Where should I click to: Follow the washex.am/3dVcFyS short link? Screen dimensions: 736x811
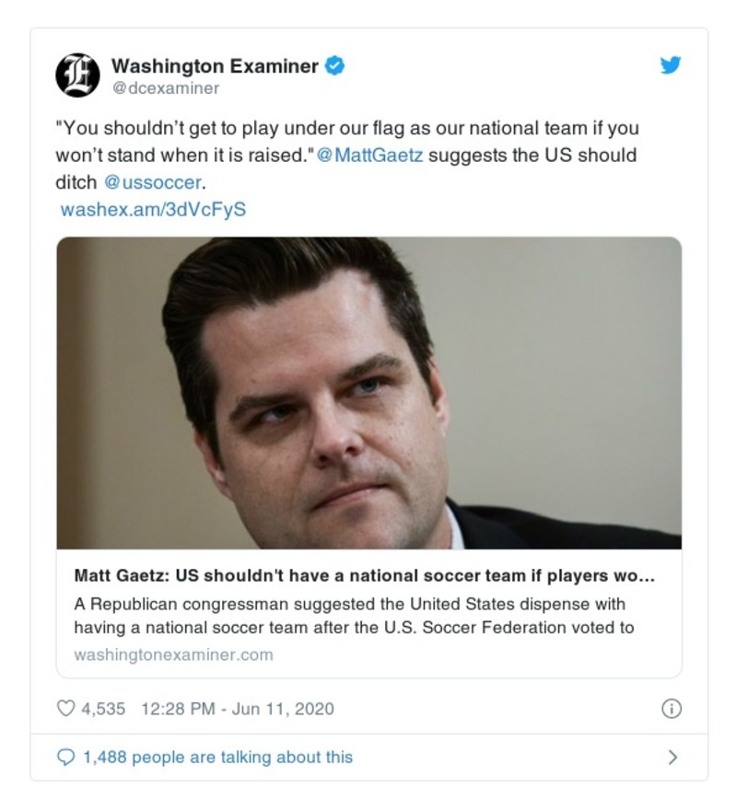pos(153,210)
